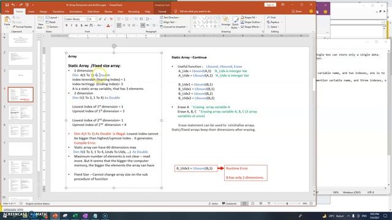Screen dimensions: 392x220
Task: Save the presentation from quick access toolbar
Action: pos(7,5)
